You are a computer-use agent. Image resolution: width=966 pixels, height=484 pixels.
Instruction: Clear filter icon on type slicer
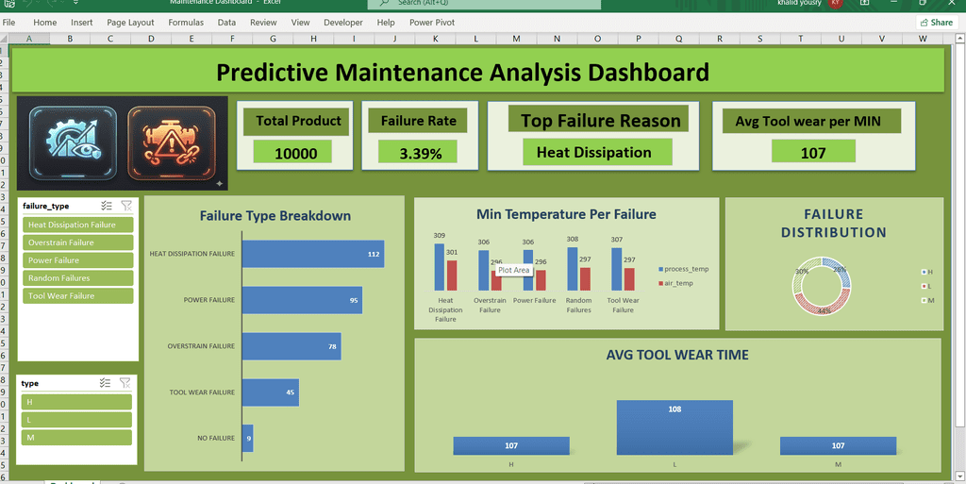tap(125, 383)
